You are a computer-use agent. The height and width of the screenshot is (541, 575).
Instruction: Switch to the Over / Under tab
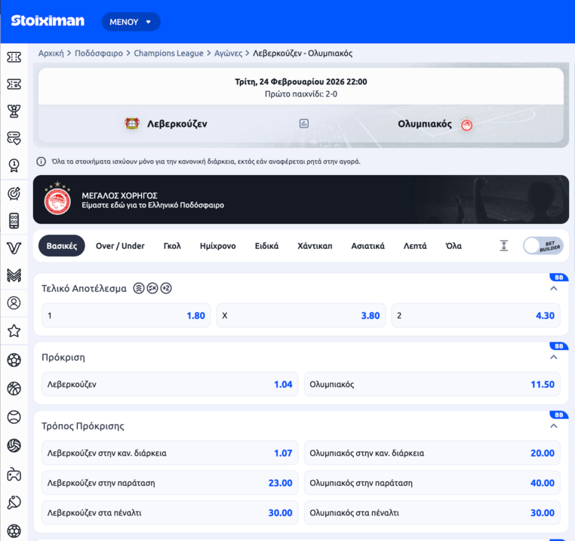pyautogui.click(x=120, y=246)
